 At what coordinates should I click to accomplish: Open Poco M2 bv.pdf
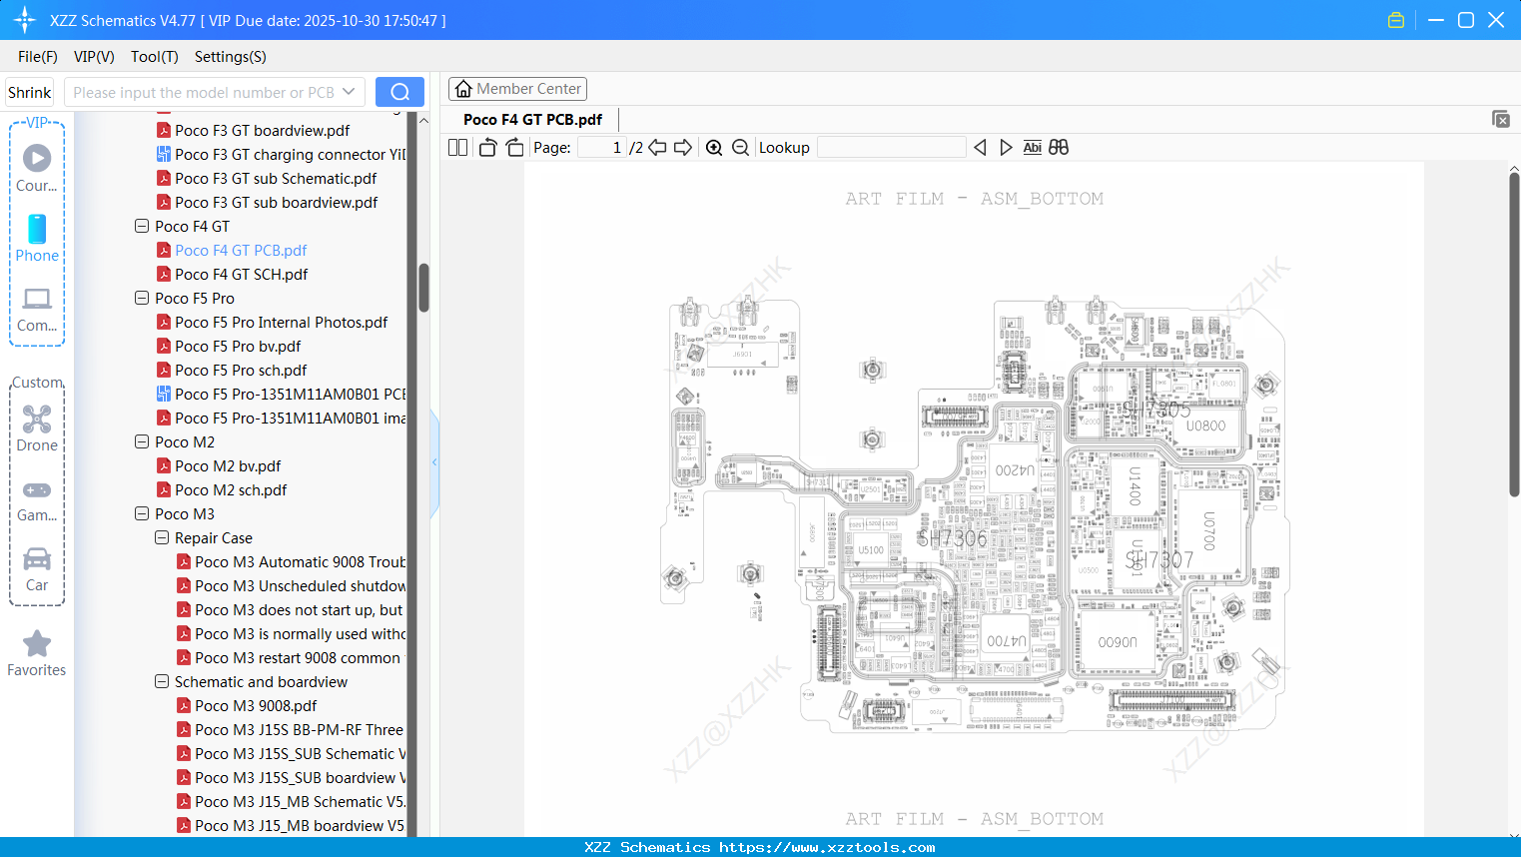click(228, 466)
